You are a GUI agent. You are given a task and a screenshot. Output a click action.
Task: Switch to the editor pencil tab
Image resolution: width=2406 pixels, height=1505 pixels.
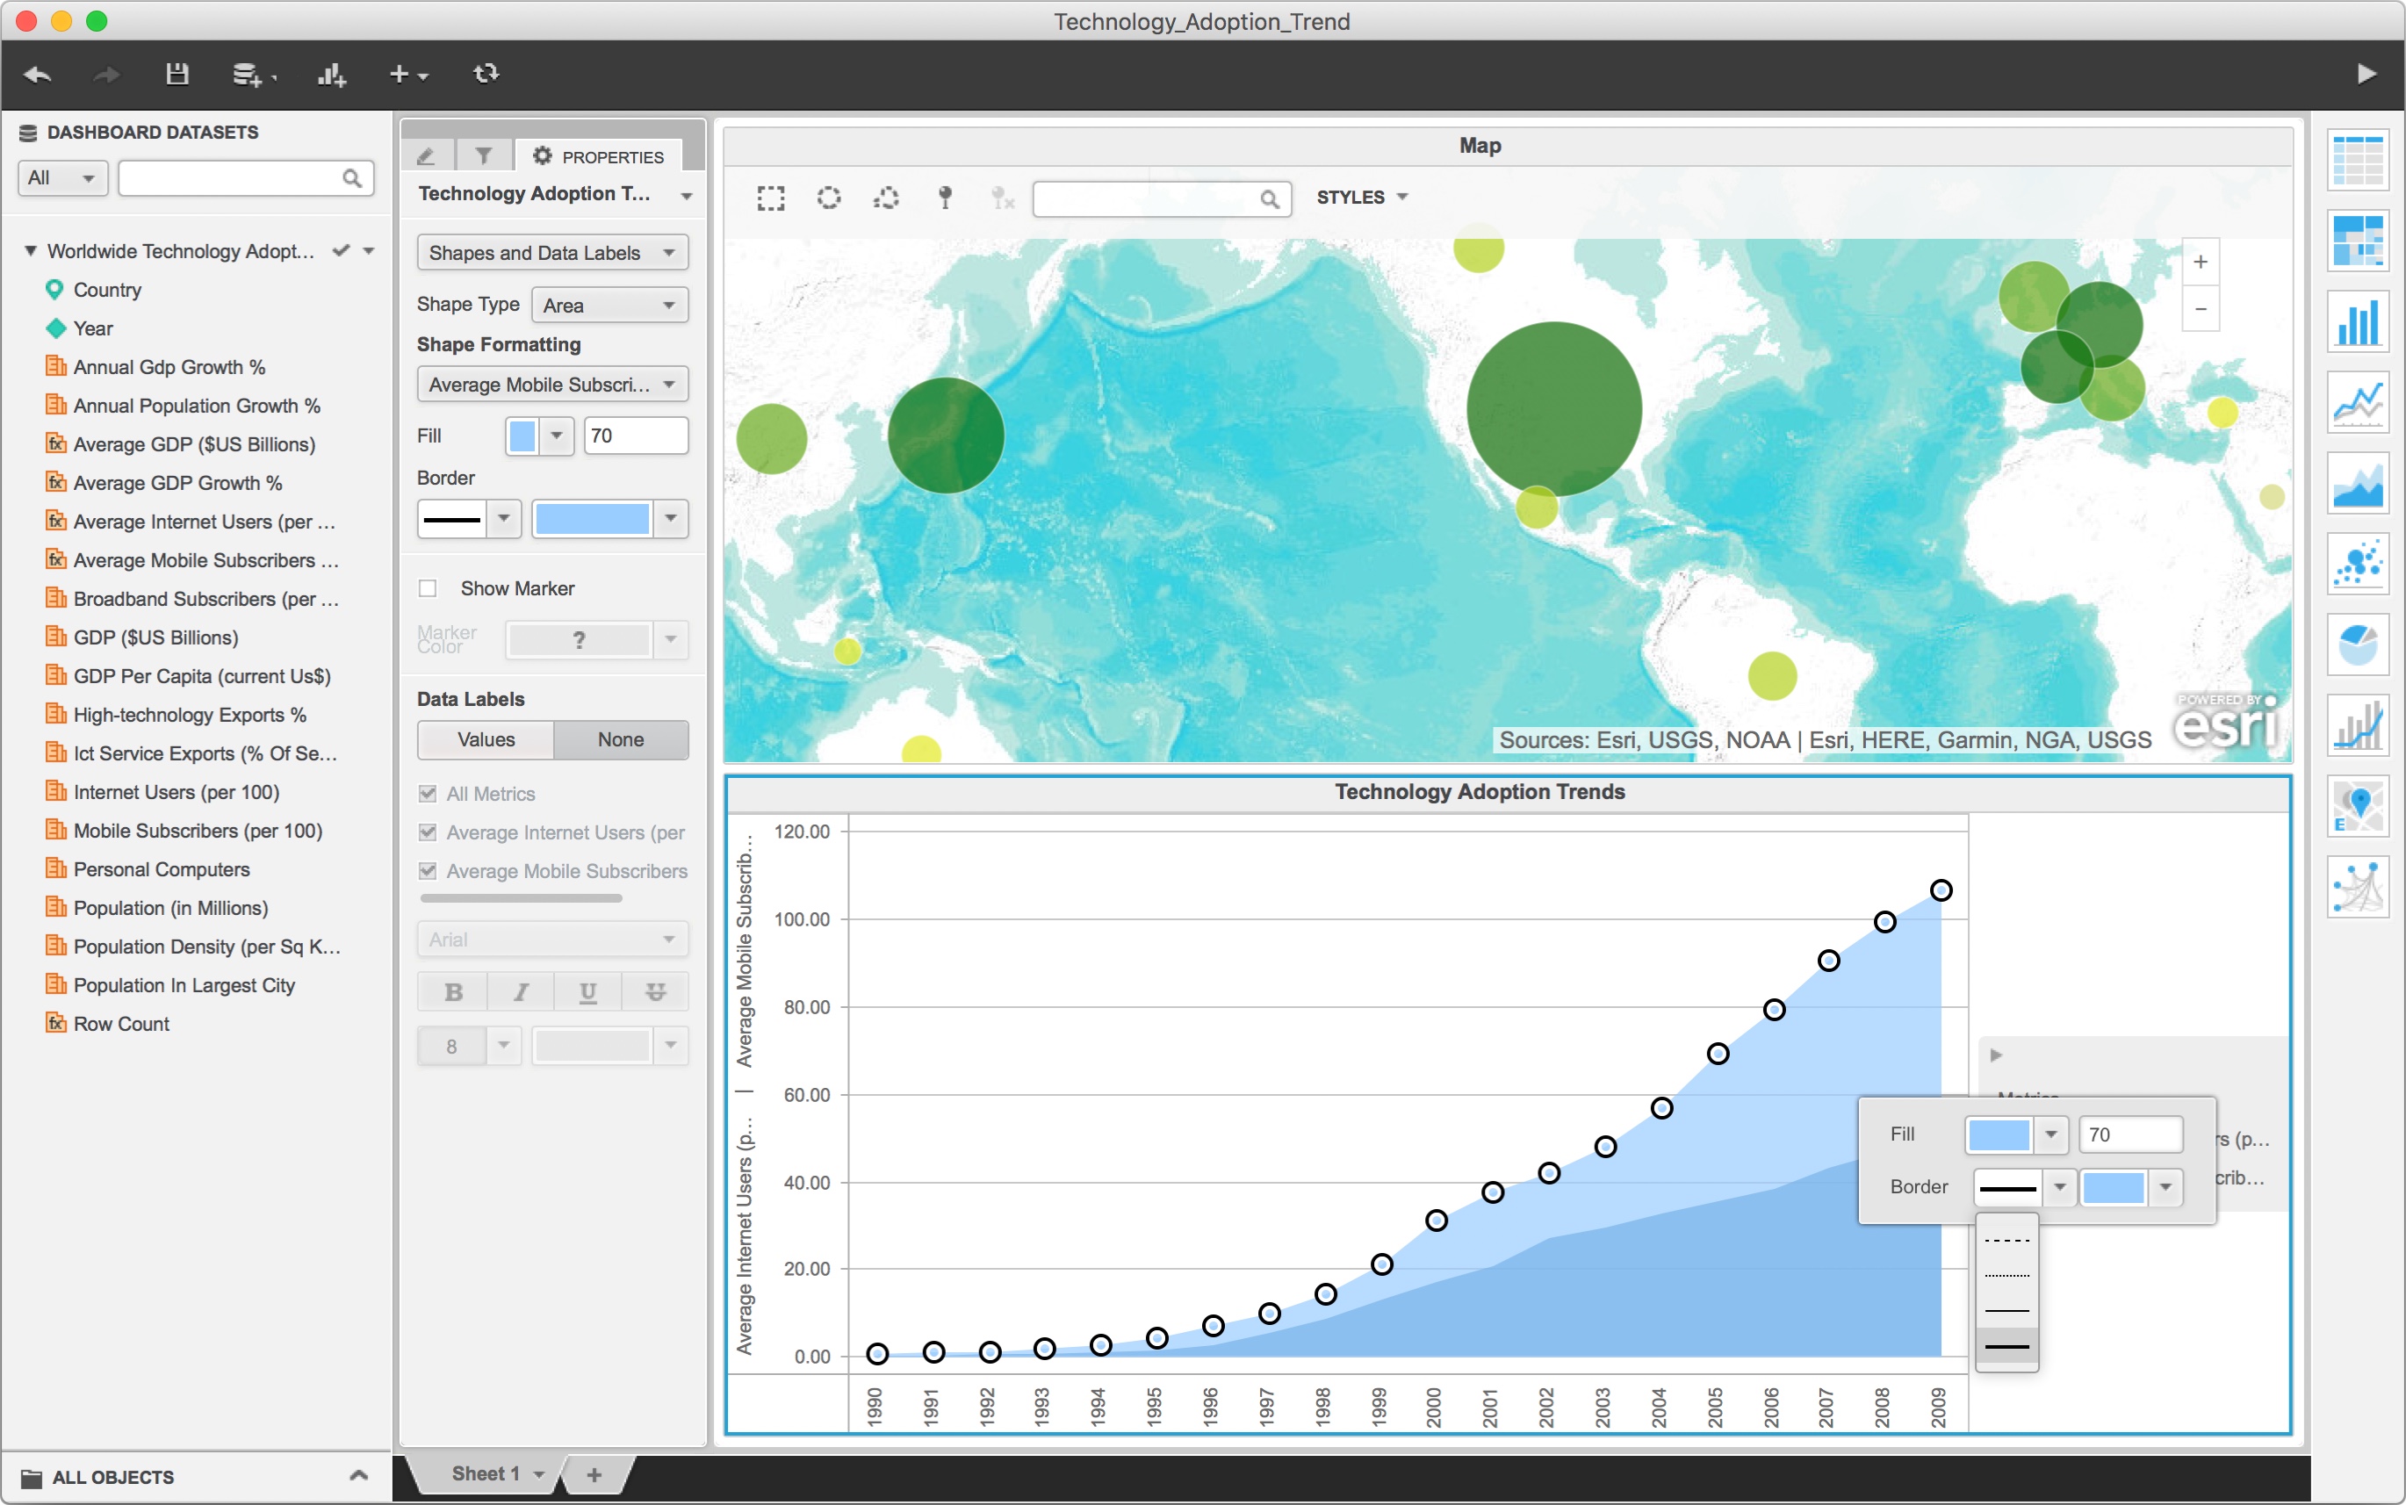click(x=427, y=155)
